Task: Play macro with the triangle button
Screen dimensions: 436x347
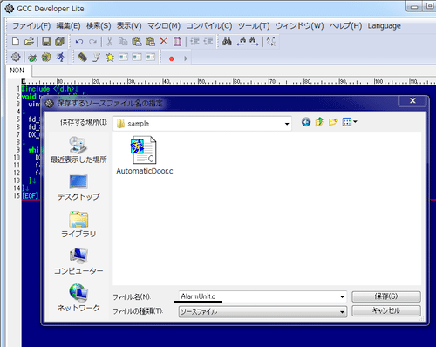Action: (186, 58)
